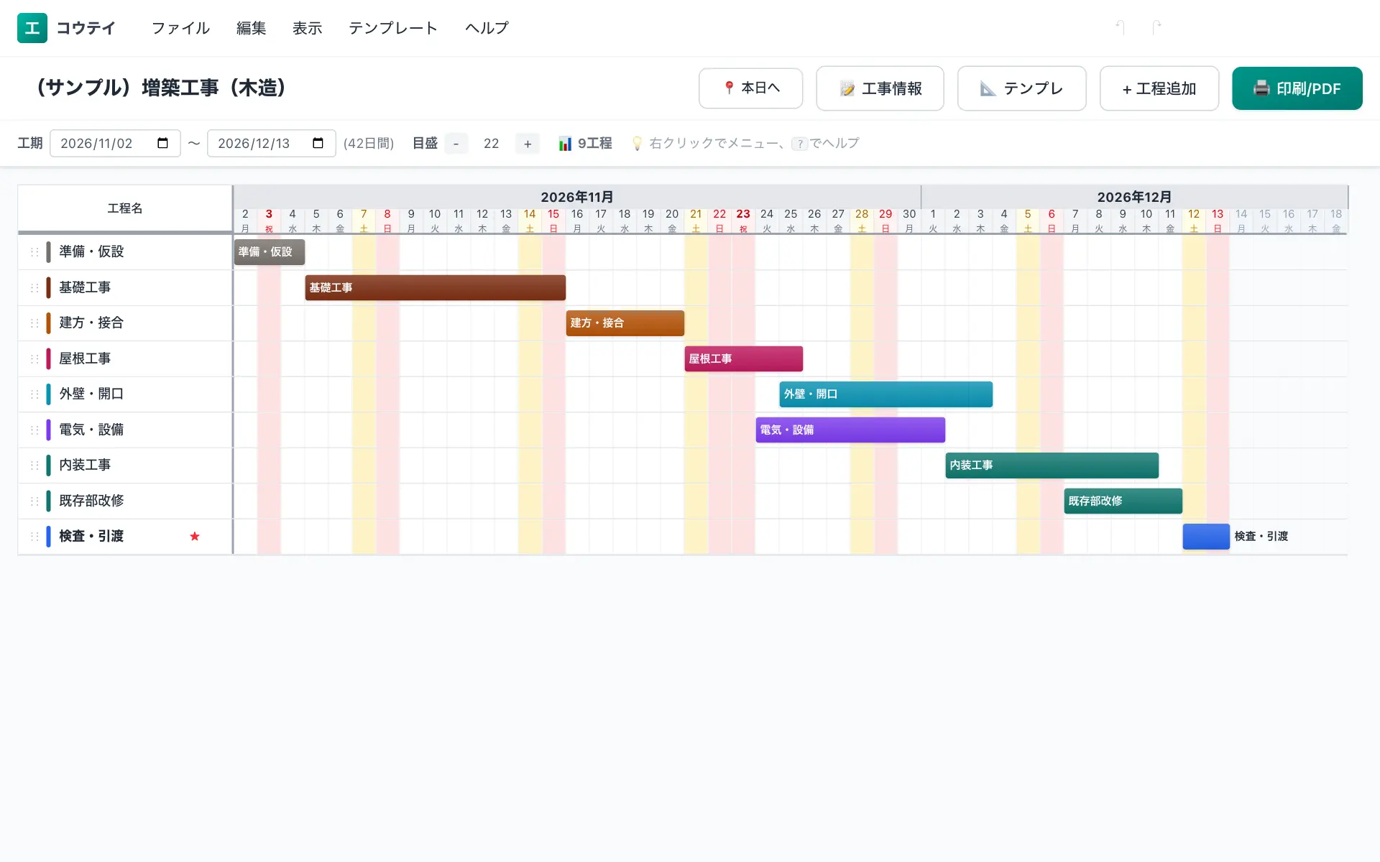Click the 9工程 count label
Image resolution: width=1380 pixels, height=862 pixels.
595,144
